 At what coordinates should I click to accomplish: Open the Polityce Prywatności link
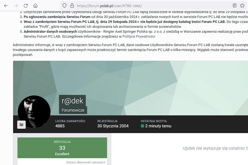139,36
